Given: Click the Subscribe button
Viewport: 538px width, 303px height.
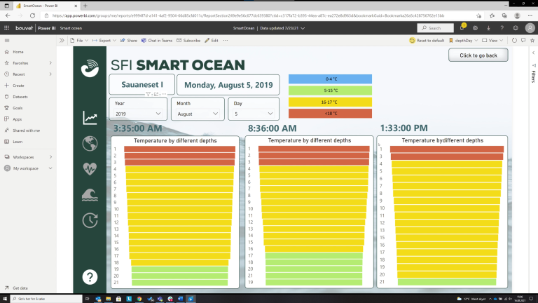Looking at the screenshot, I should [x=188, y=41].
